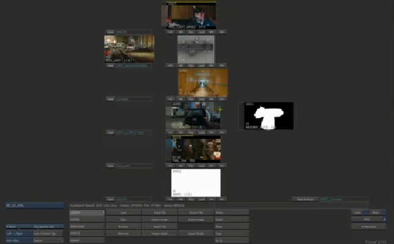Image resolution: width=394 pixels, height=244 pixels.
Task: Open the LIBRARY menu
Action: [87, 213]
